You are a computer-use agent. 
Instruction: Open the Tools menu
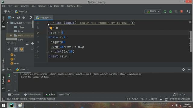click(x=56, y=6)
